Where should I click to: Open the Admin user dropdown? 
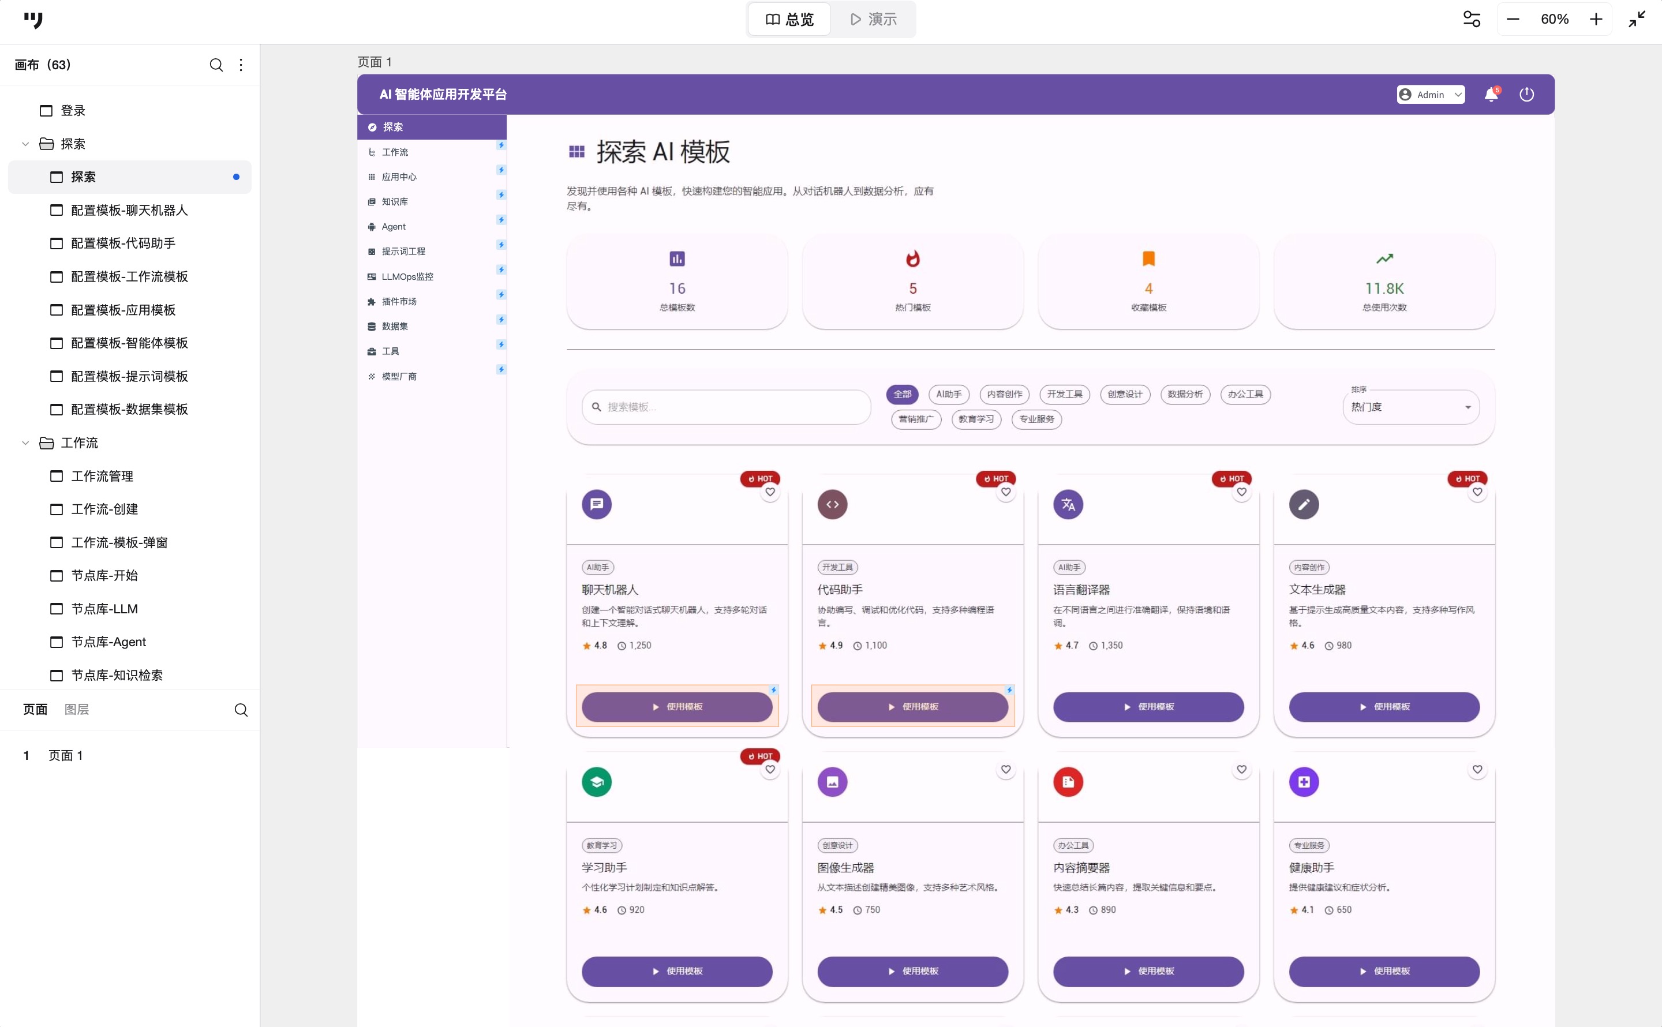coord(1429,95)
